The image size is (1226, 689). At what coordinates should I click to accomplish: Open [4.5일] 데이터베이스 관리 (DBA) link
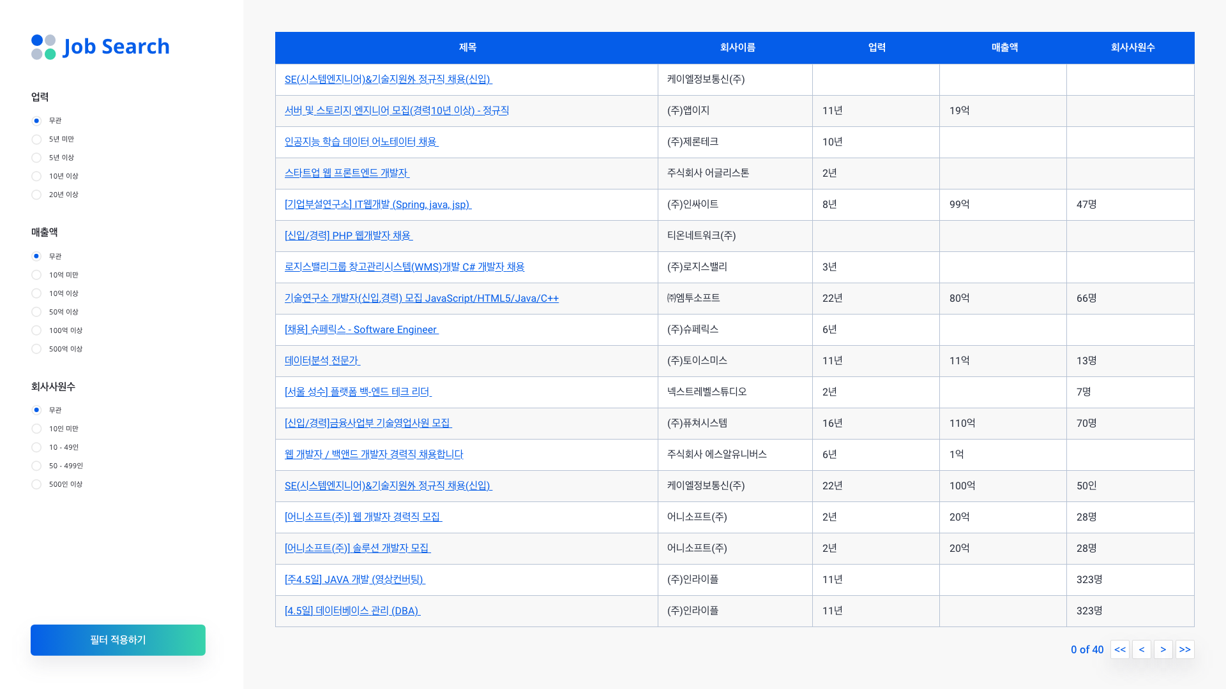pos(352,611)
